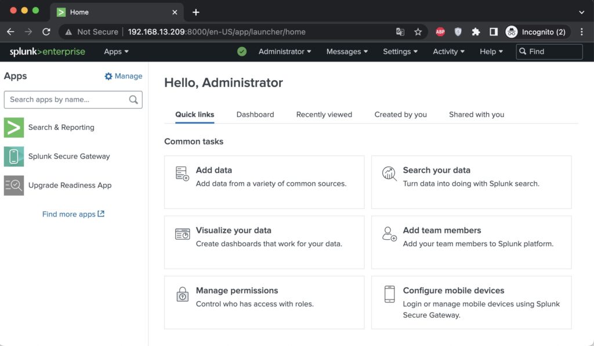This screenshot has width=594, height=346.
Task: Open the Manage permissions card title
Action: [237, 291]
